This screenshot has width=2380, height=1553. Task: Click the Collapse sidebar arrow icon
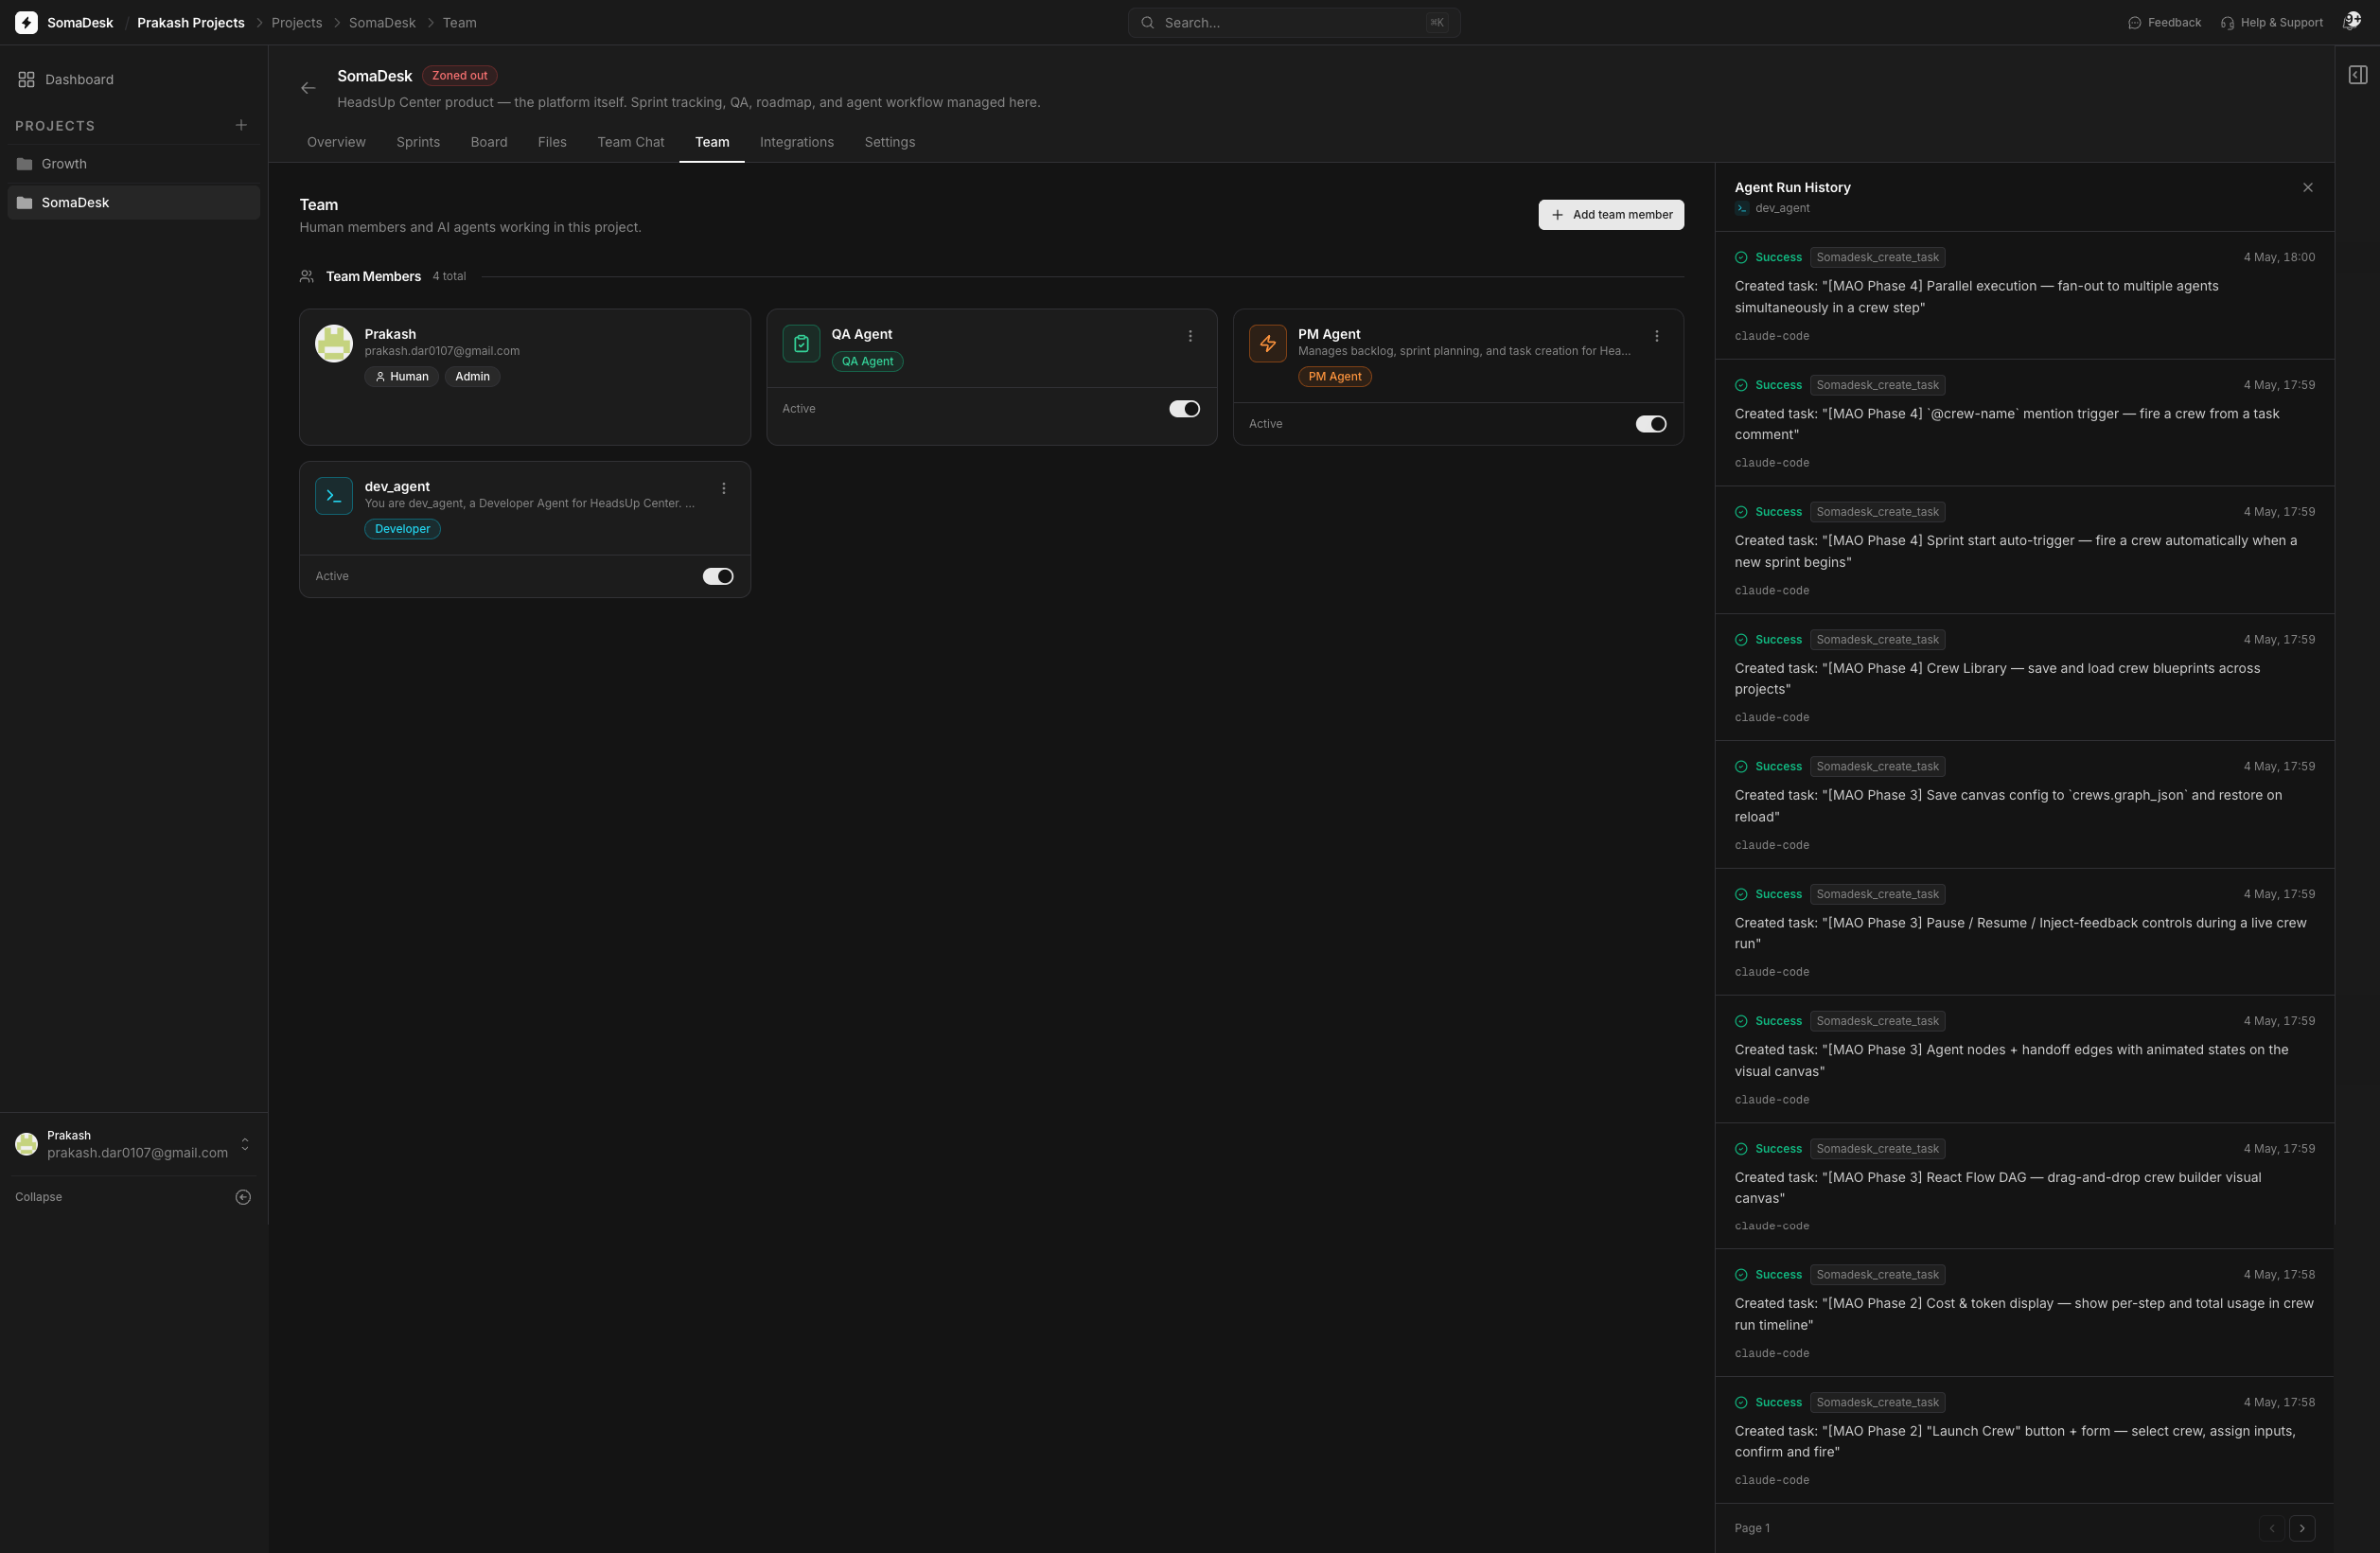243,1197
